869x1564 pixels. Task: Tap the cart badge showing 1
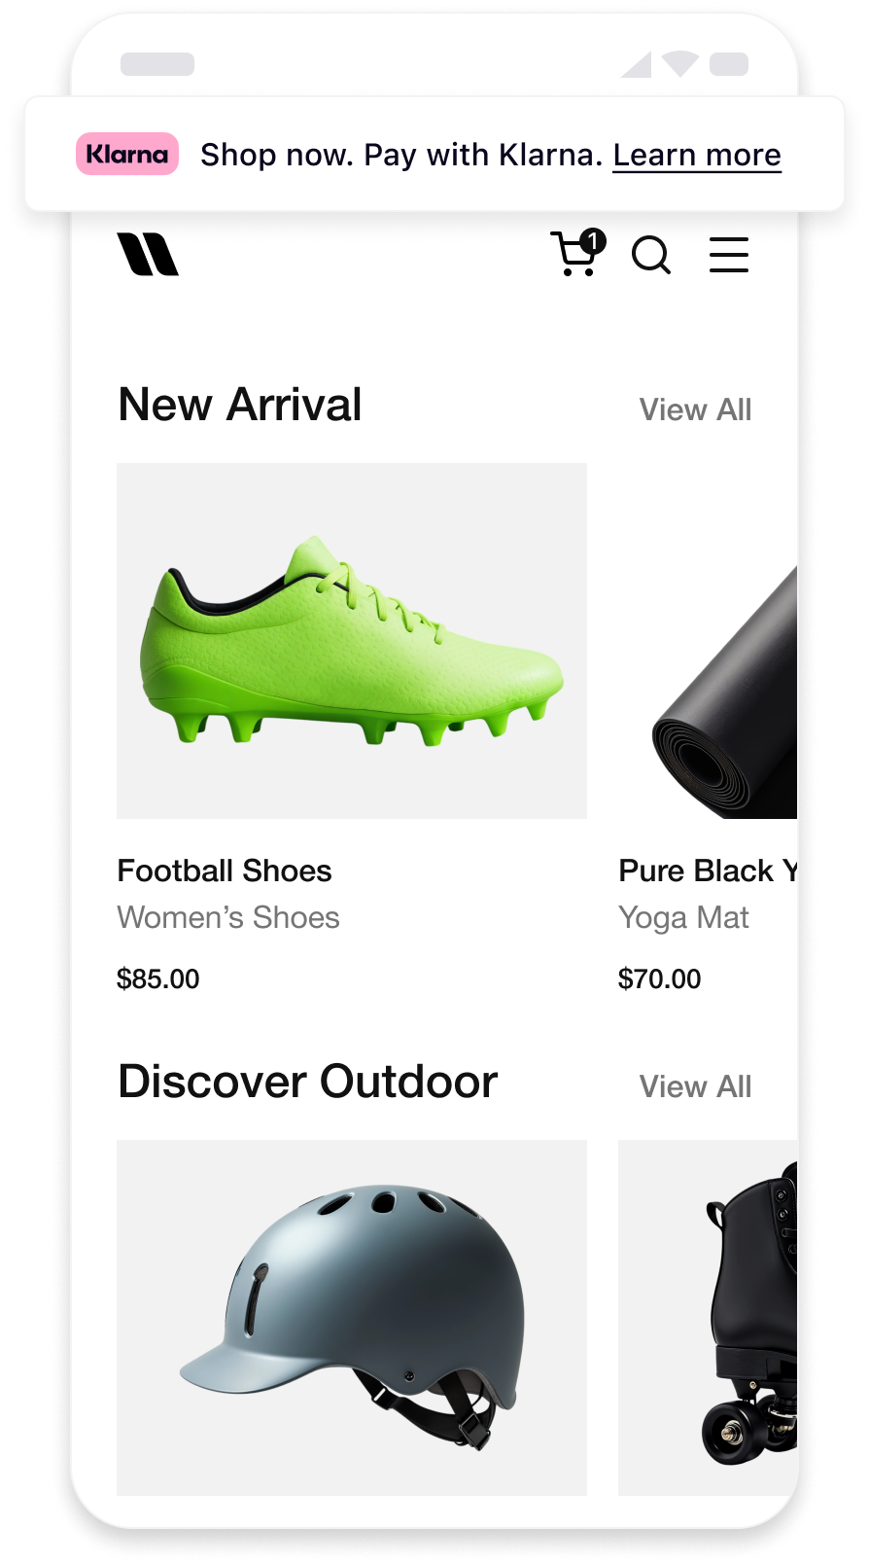click(x=593, y=240)
